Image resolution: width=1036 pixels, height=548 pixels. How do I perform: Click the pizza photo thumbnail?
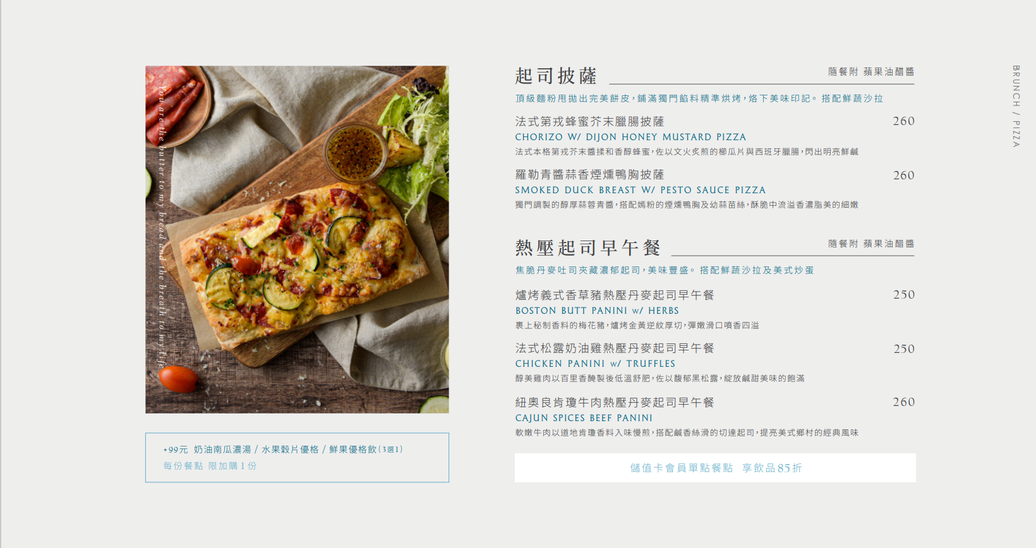297,239
